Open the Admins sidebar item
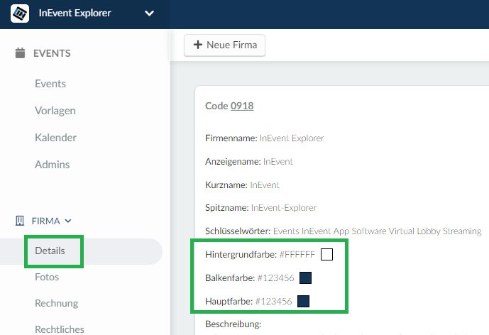 click(x=52, y=165)
